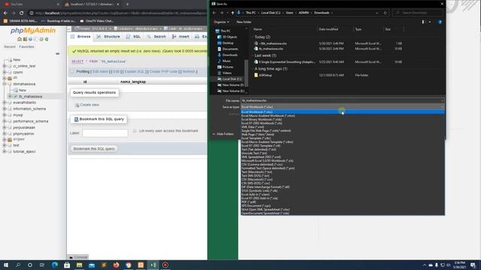Collapse all via link icon in navigation panel
481x270 pixels.
coord(57,53)
